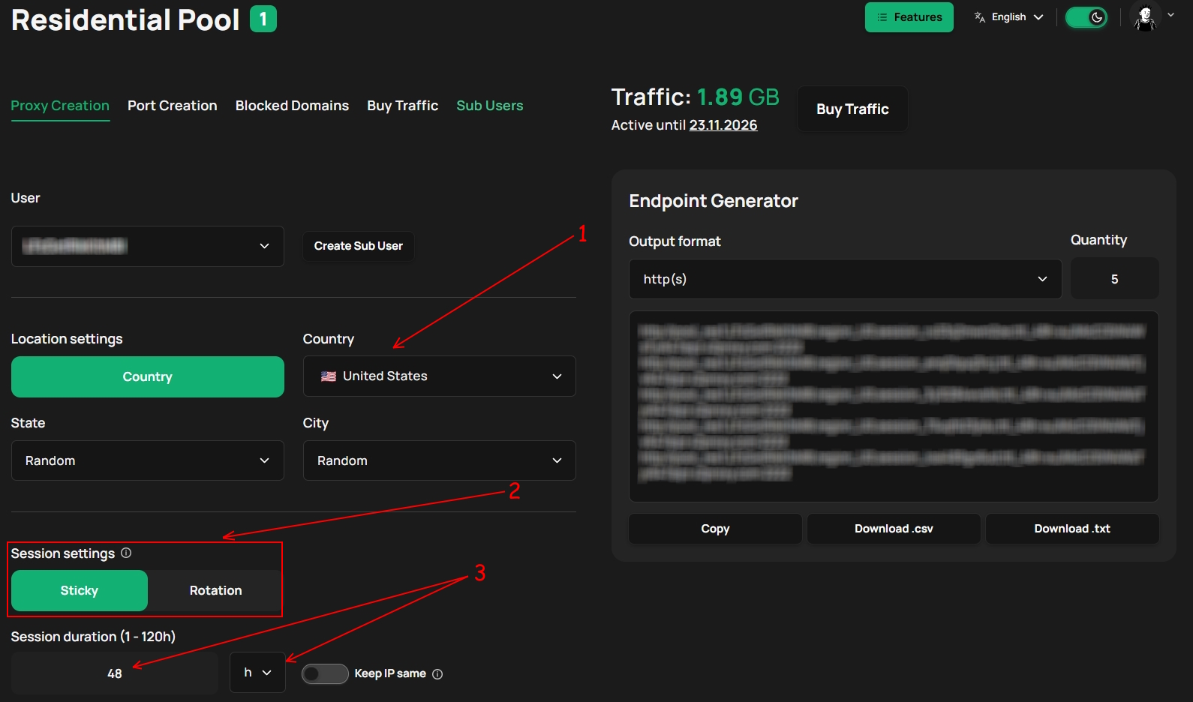Toggle the dark mode switch
Image resolution: width=1193 pixels, height=702 pixels.
[1086, 17]
